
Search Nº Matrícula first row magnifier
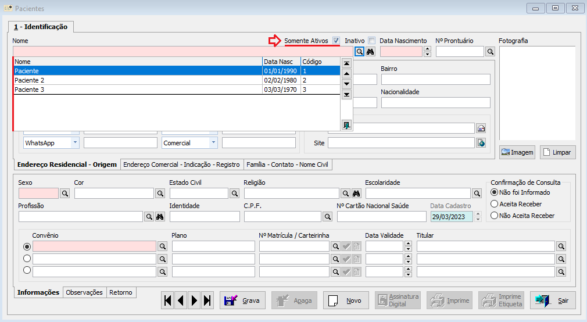336,246
